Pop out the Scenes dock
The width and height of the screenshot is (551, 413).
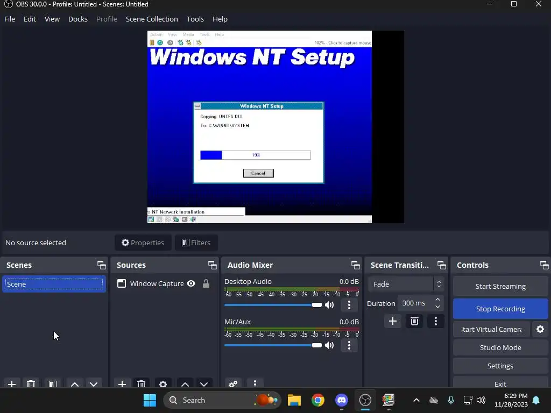102,265
